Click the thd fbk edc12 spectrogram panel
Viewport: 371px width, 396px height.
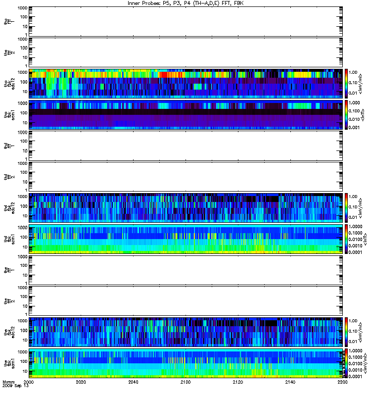click(185, 208)
